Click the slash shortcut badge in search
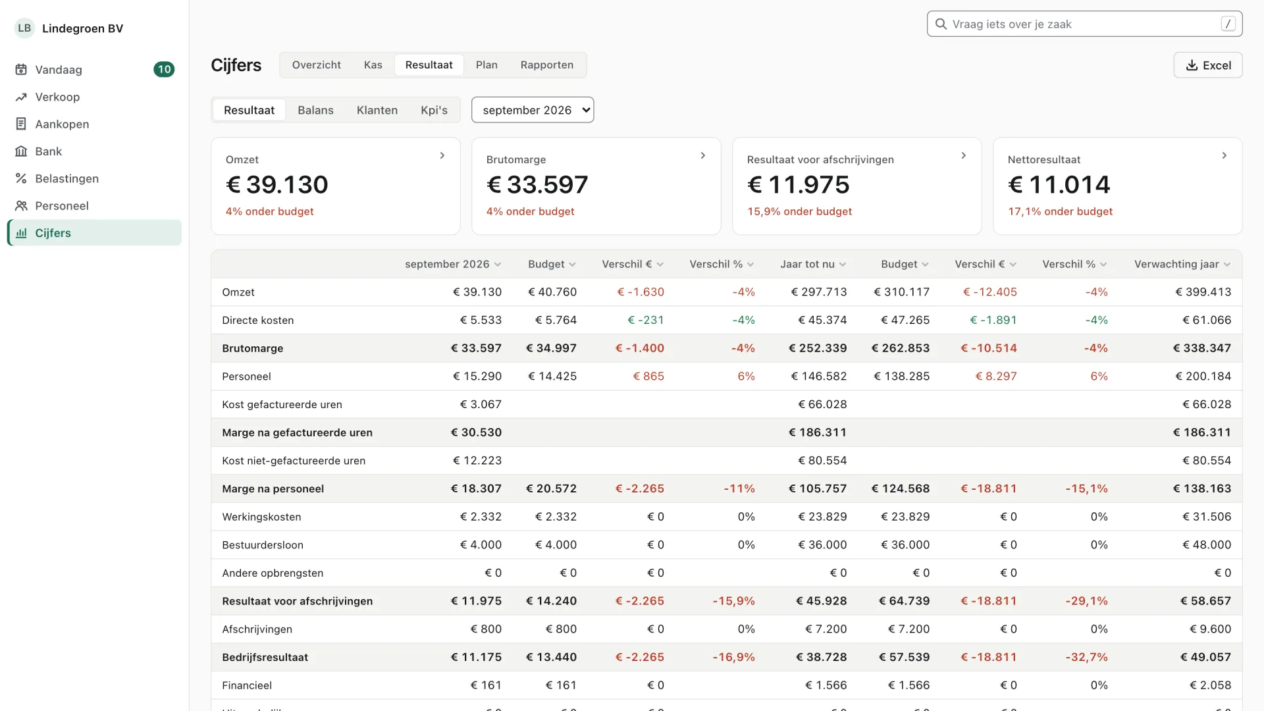The width and height of the screenshot is (1264, 711). coord(1228,24)
